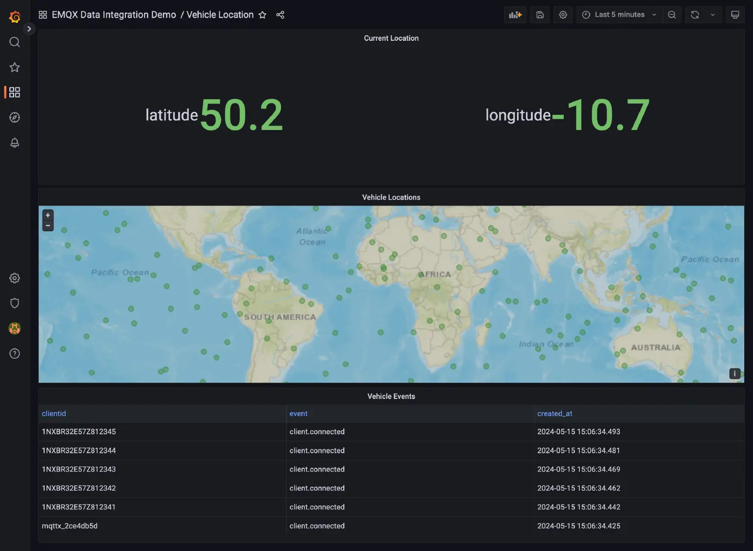Image resolution: width=753 pixels, height=551 pixels.
Task: Open the Last 5 minutes time range dropdown
Action: coord(618,15)
